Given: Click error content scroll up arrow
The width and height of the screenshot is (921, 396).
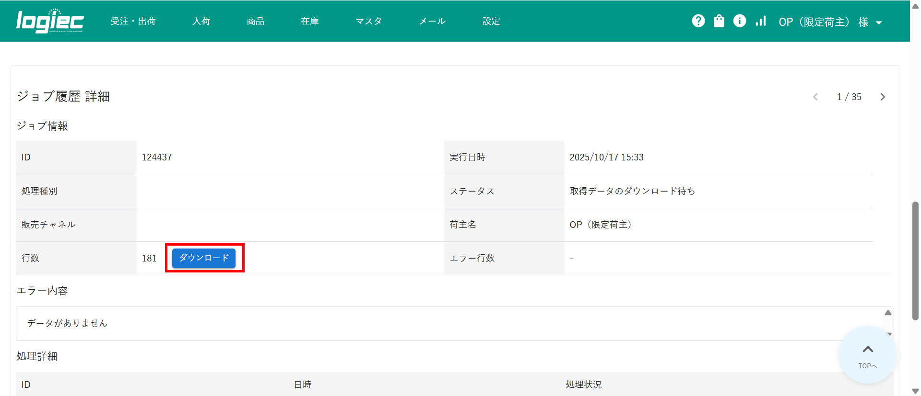Looking at the screenshot, I should (x=888, y=313).
